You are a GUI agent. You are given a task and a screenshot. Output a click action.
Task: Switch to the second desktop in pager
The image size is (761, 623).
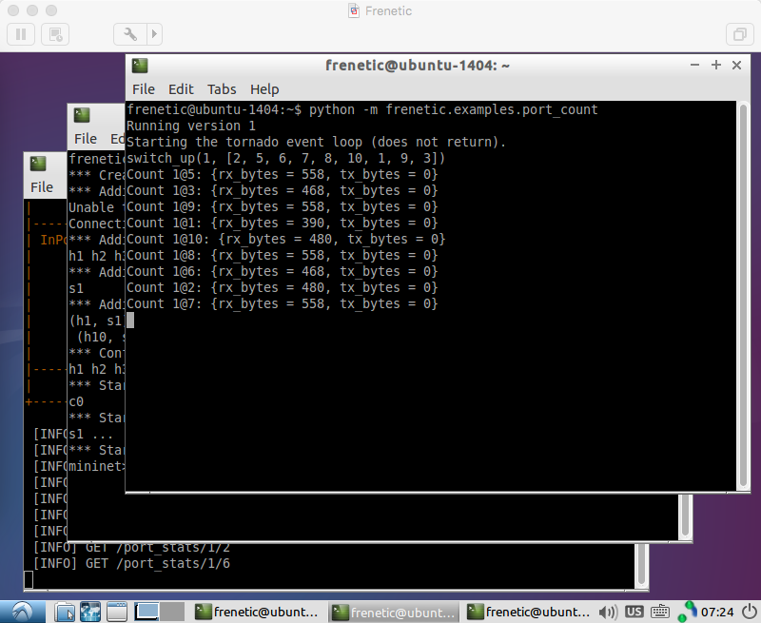(172, 612)
